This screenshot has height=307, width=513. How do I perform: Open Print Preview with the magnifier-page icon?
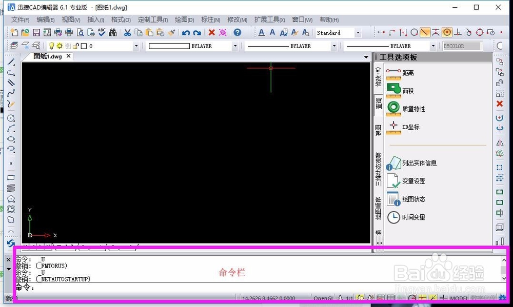coord(80,32)
